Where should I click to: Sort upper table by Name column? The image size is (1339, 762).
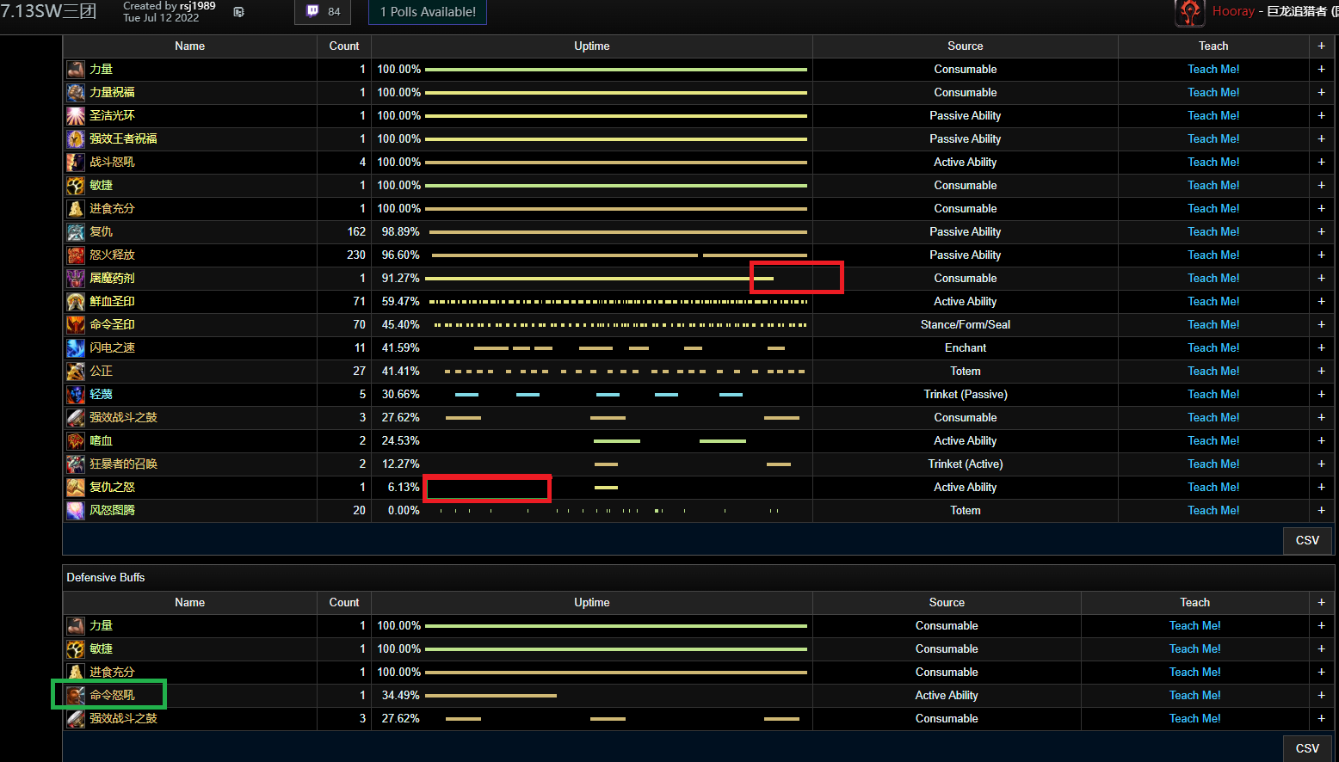click(190, 46)
